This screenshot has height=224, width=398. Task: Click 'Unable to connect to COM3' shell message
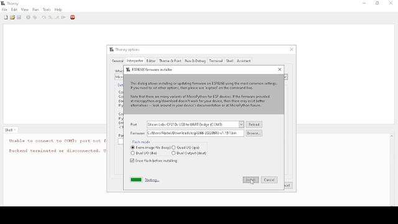pyautogui.click(x=57, y=141)
